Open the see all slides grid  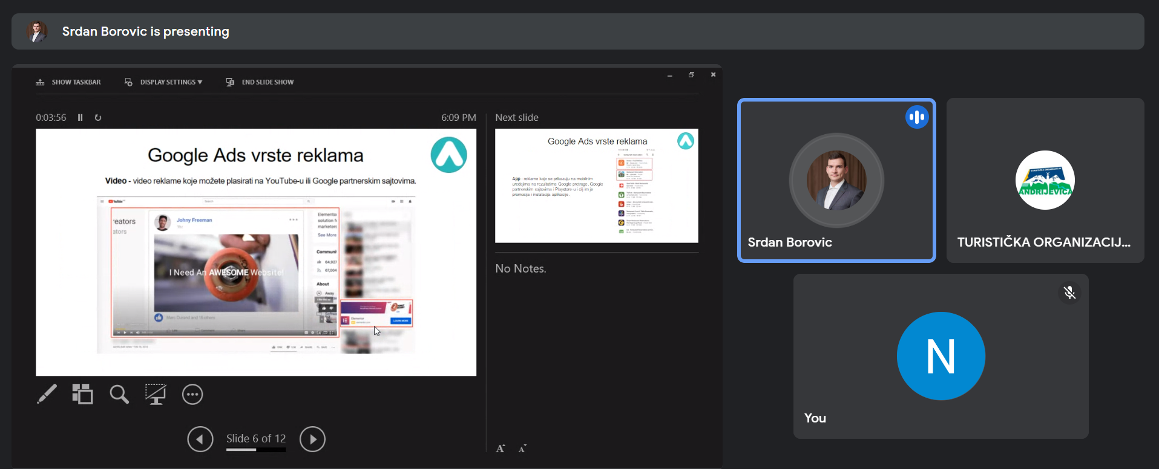(82, 394)
